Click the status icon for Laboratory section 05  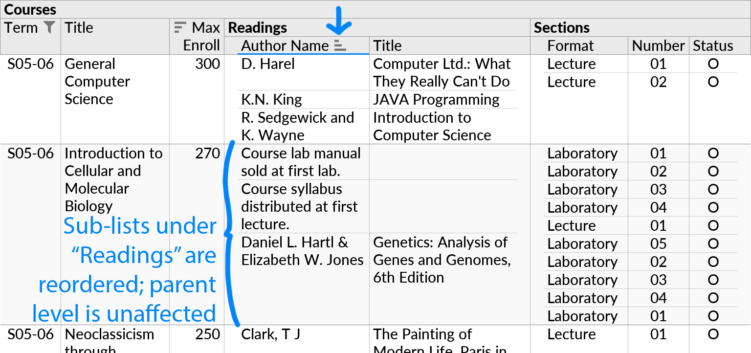point(713,243)
